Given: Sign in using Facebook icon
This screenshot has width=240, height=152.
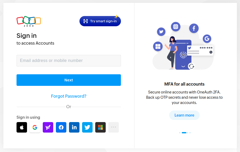Looking at the screenshot, I should tap(61, 127).
